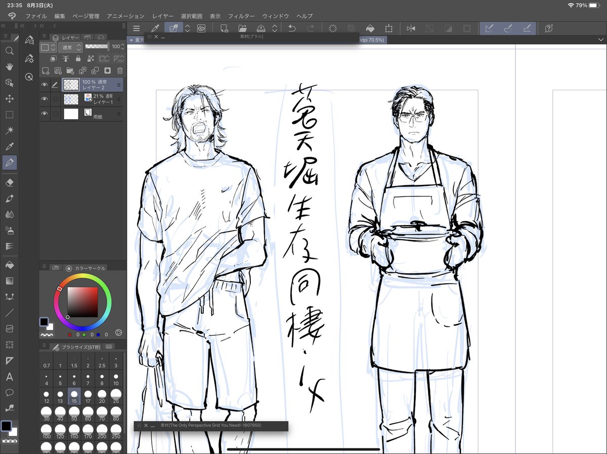Viewport: 607px width, 454px height.
Task: Select the Operation object cube tool
Action: 9,82
